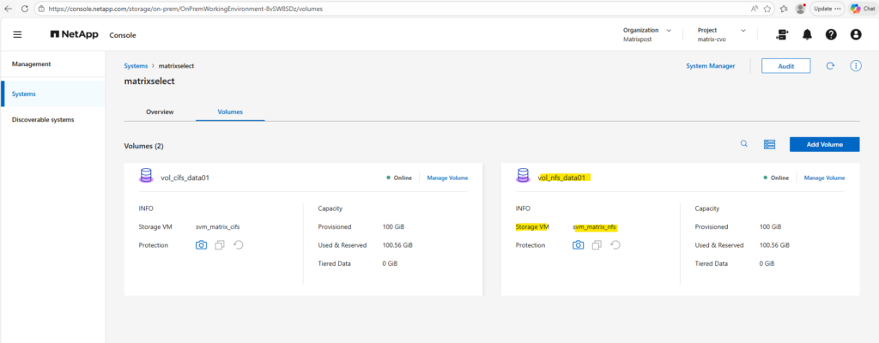879x343 pixels.
Task: Select Discoverable systems in the sidebar
Action: coord(43,119)
